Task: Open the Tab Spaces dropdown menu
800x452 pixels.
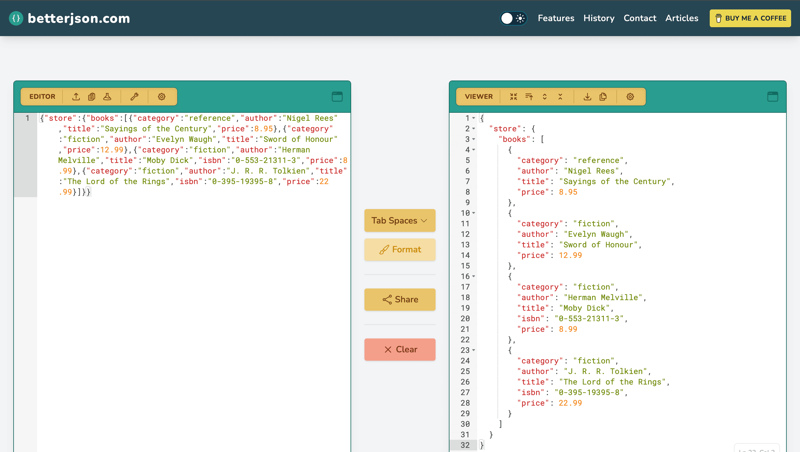Action: 399,221
